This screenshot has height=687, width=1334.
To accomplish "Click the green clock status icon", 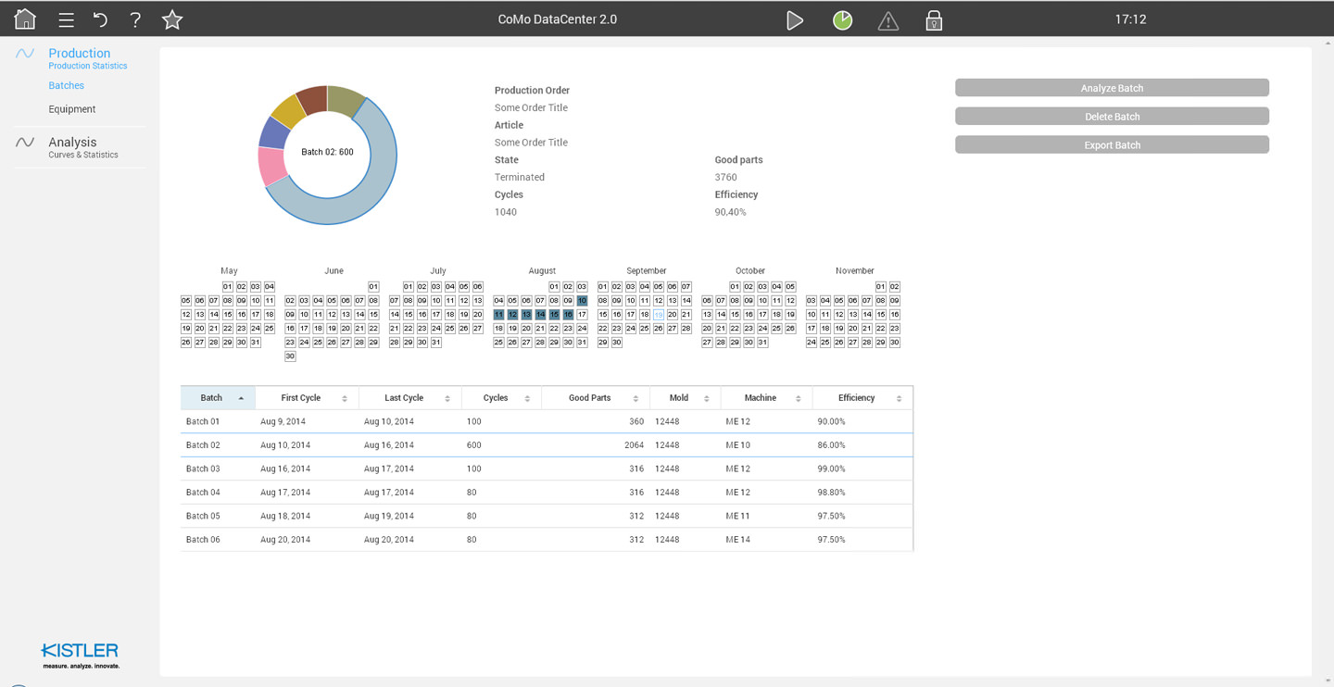I will coord(842,20).
